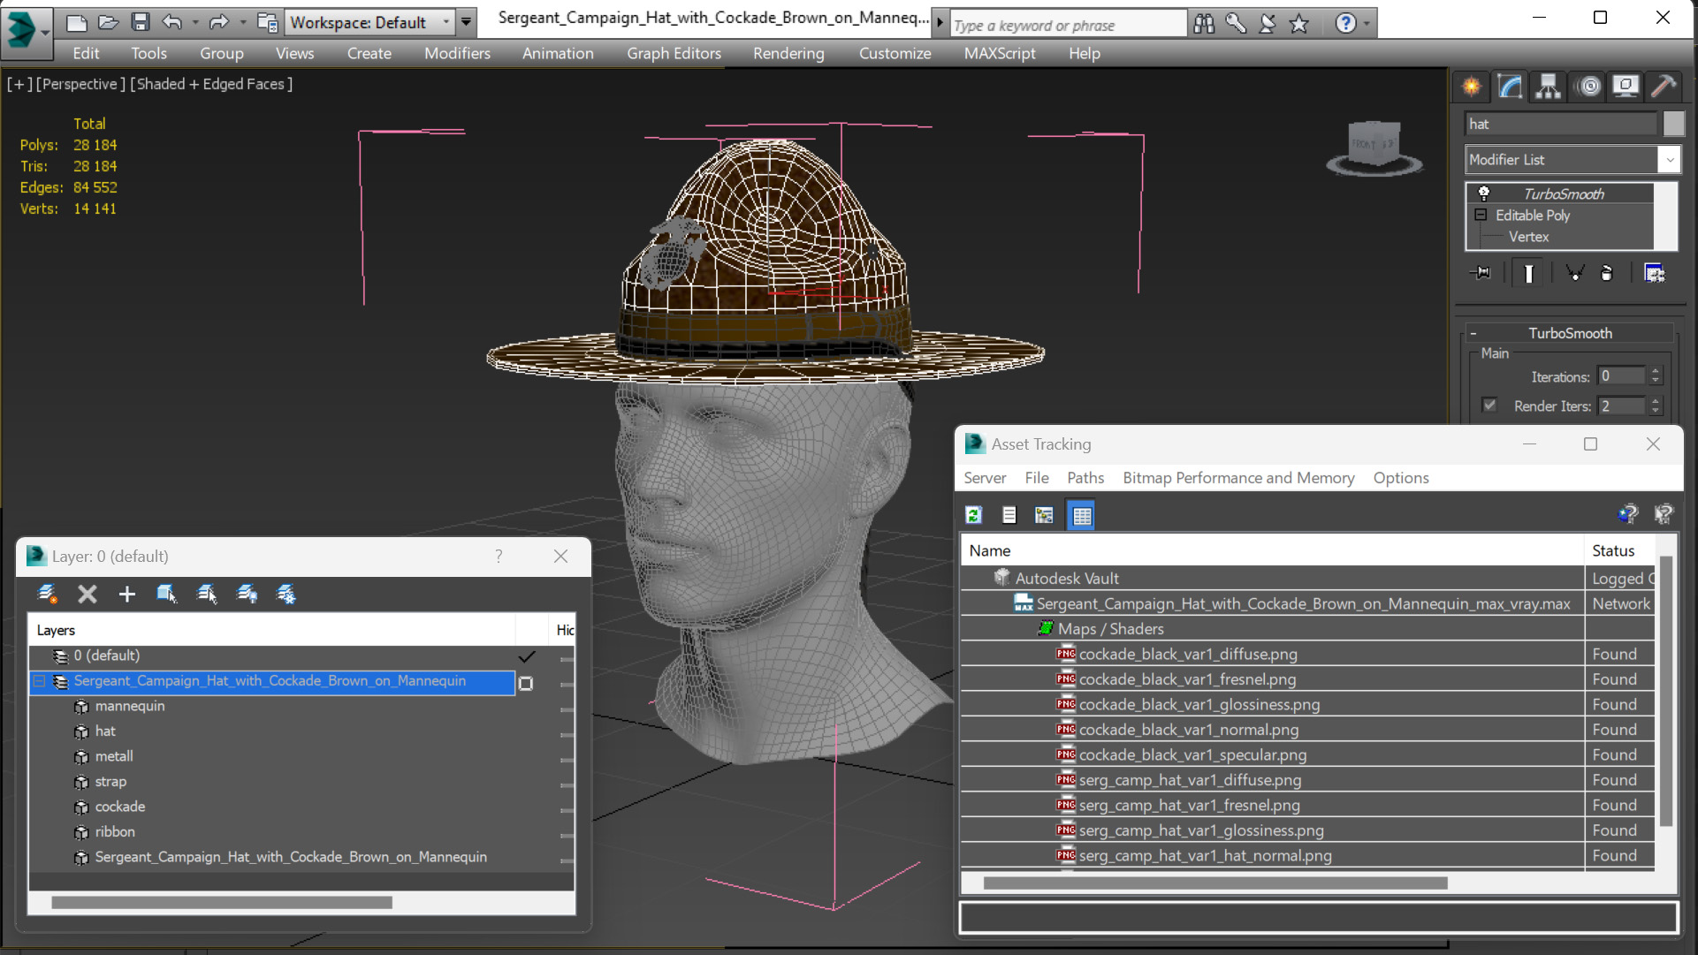The height and width of the screenshot is (955, 1698).
Task: Select the cockade object in layers
Action: 119,807
